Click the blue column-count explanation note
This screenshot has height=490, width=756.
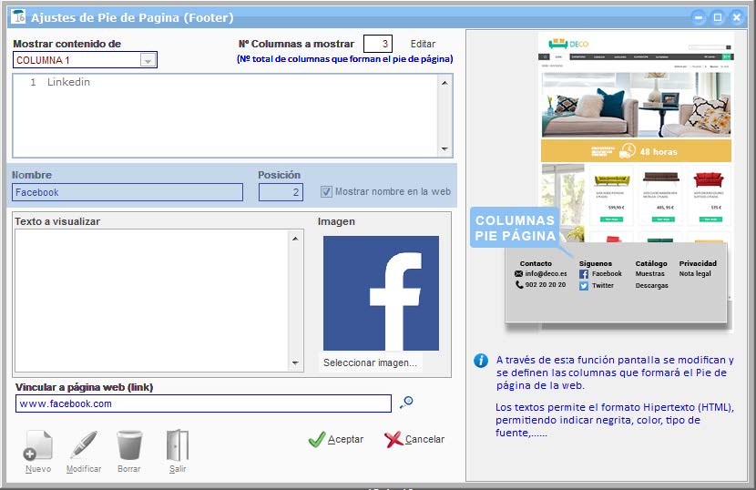click(x=344, y=59)
